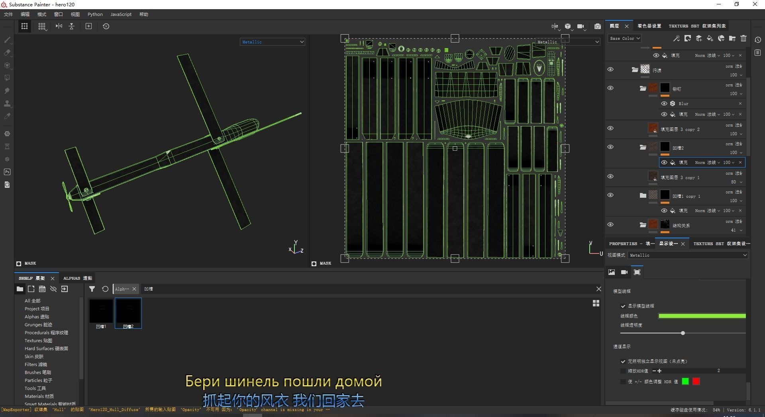Open the 3D viewport Metallic channel dropdown
765x417 pixels.
click(273, 42)
